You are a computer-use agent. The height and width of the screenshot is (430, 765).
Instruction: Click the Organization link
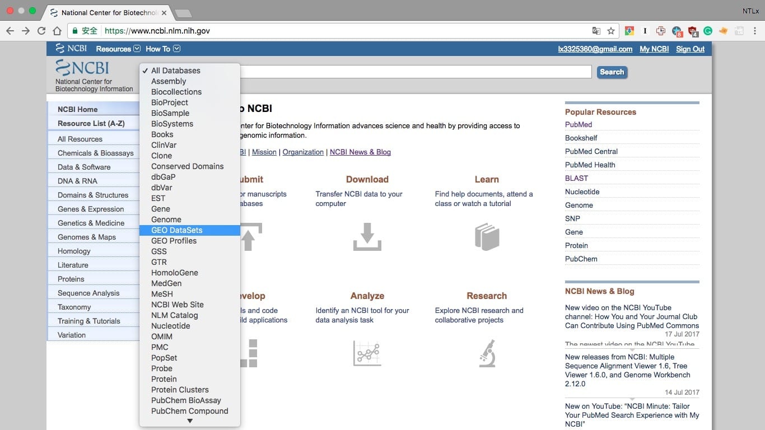point(303,152)
